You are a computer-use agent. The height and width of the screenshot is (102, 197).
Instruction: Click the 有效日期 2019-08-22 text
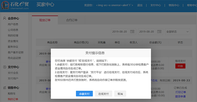(175, 80)
